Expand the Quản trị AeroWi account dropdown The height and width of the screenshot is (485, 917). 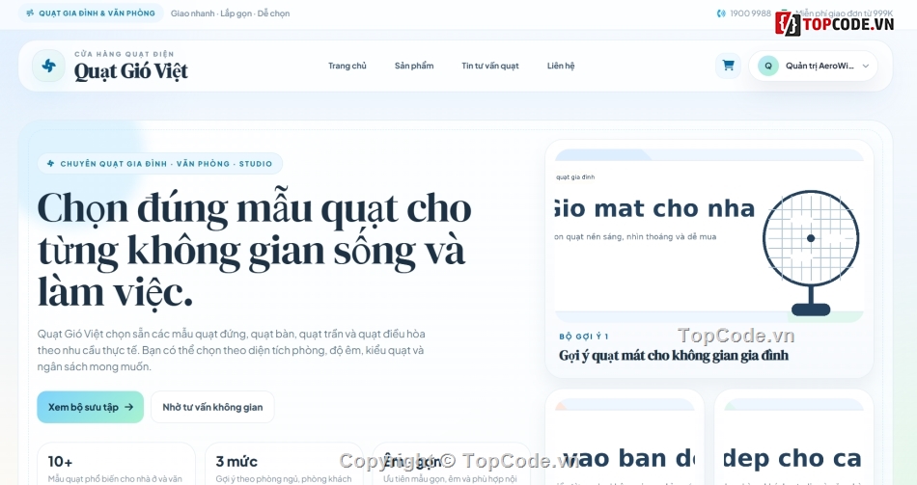(813, 66)
